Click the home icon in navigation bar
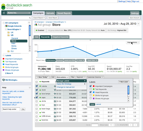The image size is (143, 131). 4,13
